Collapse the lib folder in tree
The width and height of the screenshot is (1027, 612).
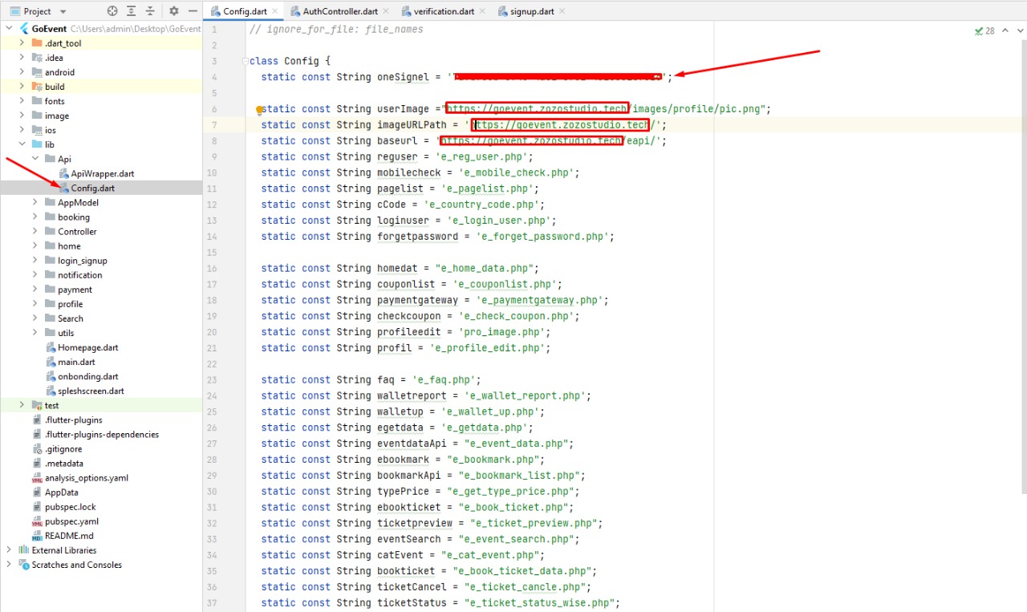pos(22,144)
